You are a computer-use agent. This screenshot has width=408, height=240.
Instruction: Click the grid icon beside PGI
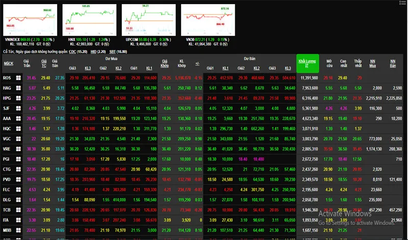18,159
